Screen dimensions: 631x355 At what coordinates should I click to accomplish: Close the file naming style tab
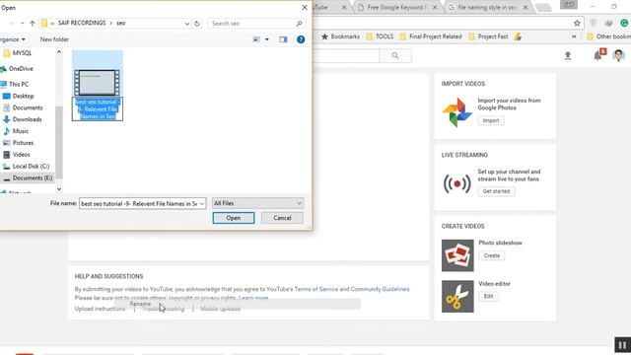coord(526,7)
